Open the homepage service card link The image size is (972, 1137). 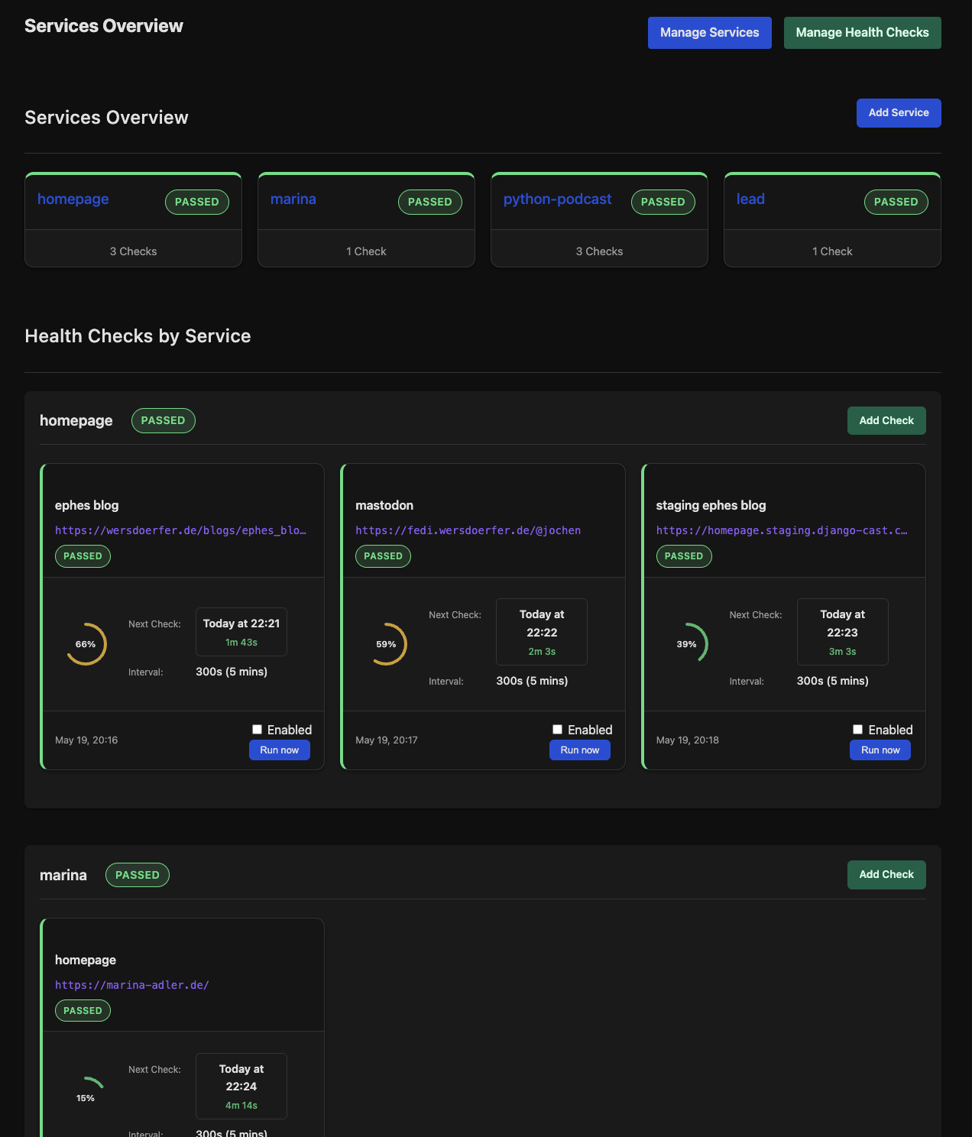pos(73,199)
